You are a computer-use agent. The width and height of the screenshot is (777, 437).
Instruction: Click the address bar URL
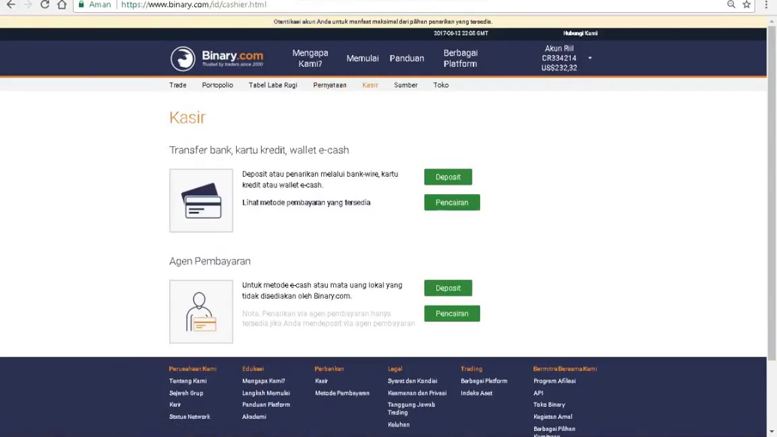(194, 4)
